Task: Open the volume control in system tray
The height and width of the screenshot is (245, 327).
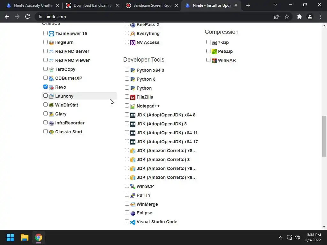Action: tap(297, 237)
